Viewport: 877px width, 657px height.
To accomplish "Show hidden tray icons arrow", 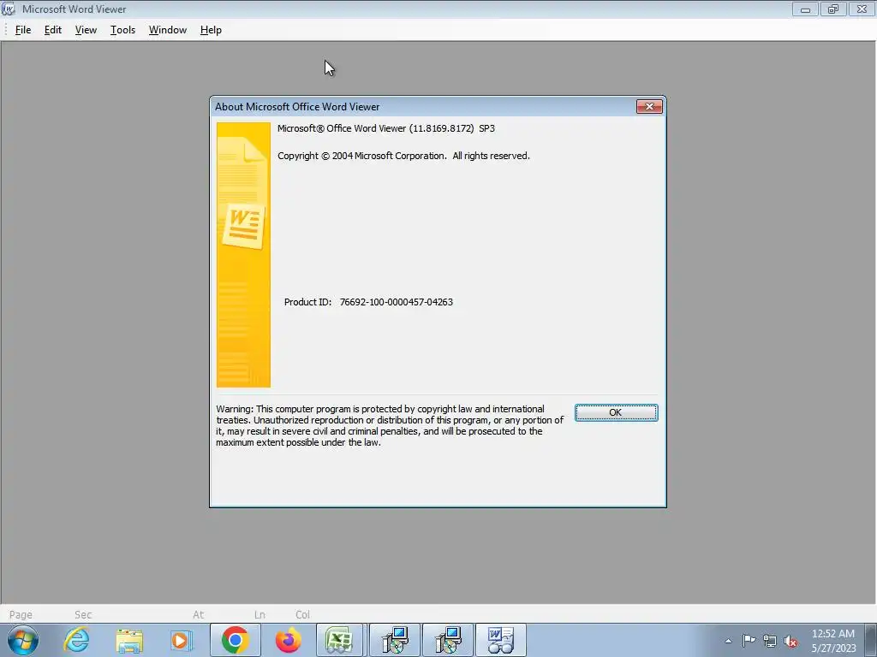I will [x=728, y=641].
